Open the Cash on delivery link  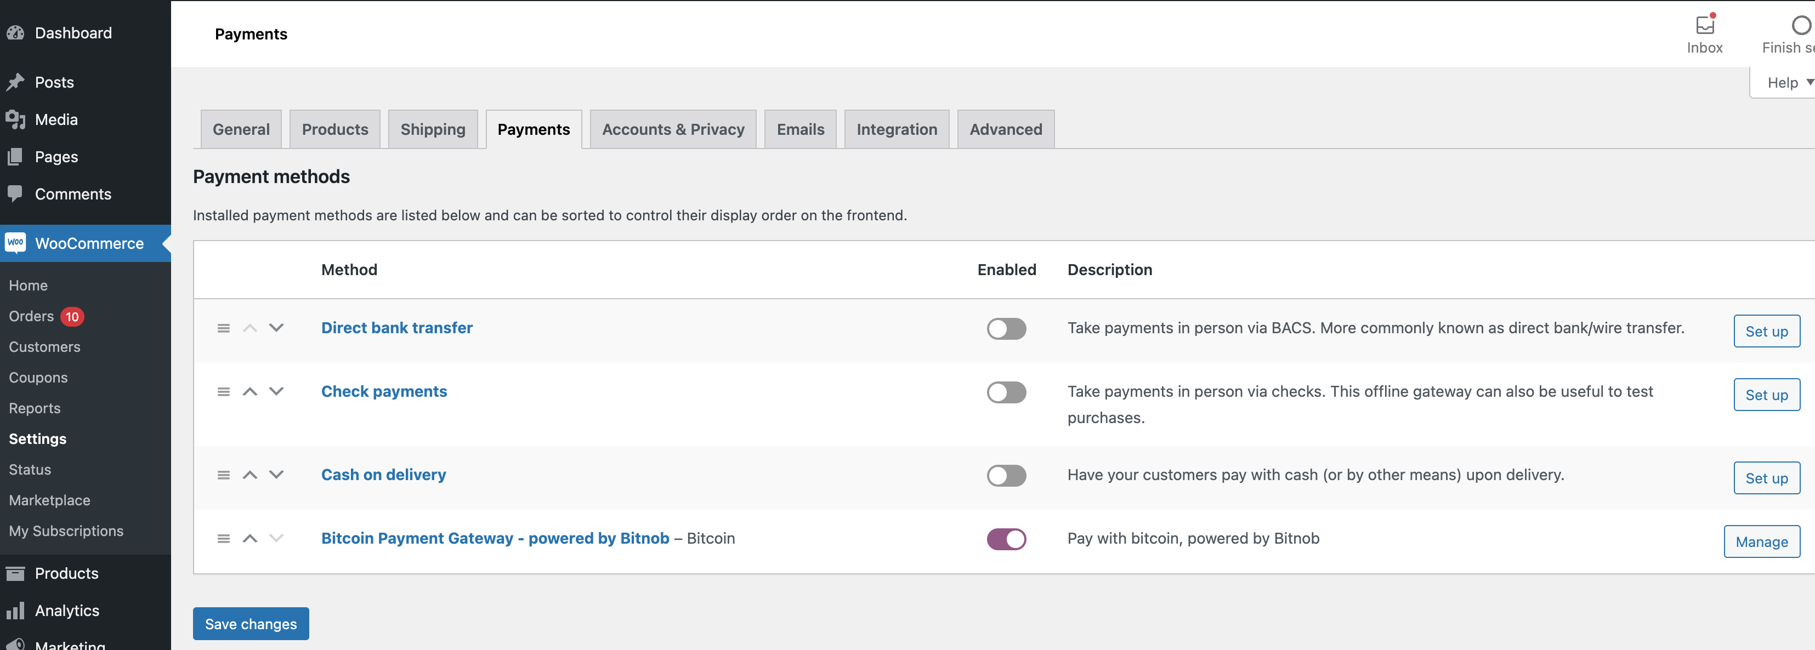pyautogui.click(x=383, y=475)
